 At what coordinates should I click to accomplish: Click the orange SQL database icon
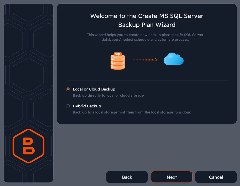(x=118, y=61)
